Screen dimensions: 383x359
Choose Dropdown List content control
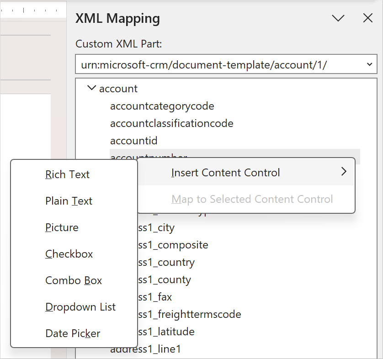(80, 306)
